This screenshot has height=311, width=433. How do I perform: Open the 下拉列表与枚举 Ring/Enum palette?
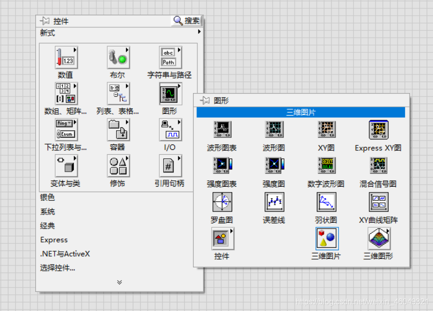point(66,130)
